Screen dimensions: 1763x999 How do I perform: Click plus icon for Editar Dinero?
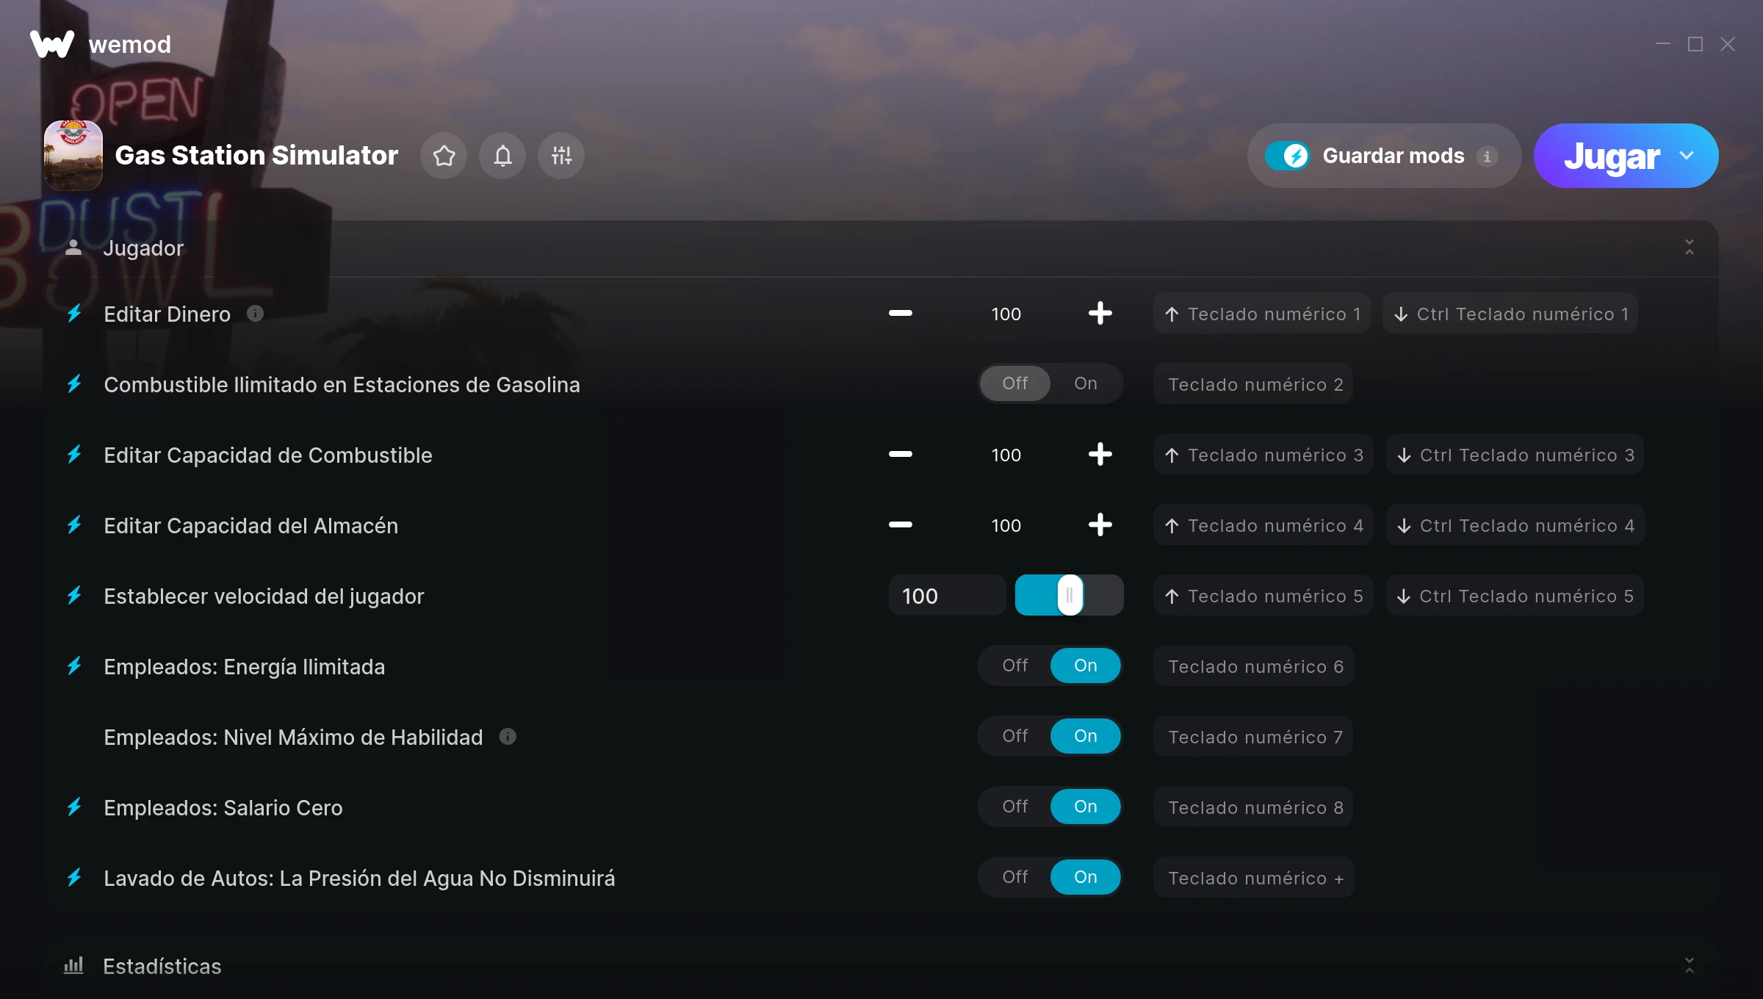[1100, 314]
